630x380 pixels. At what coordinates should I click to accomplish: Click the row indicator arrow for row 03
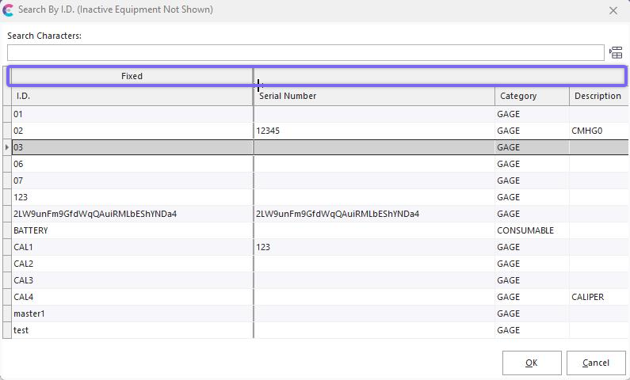pos(7,147)
